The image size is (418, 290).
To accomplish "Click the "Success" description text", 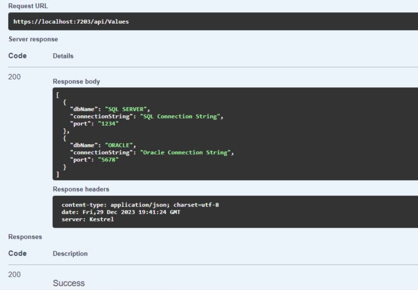I will [x=69, y=283].
